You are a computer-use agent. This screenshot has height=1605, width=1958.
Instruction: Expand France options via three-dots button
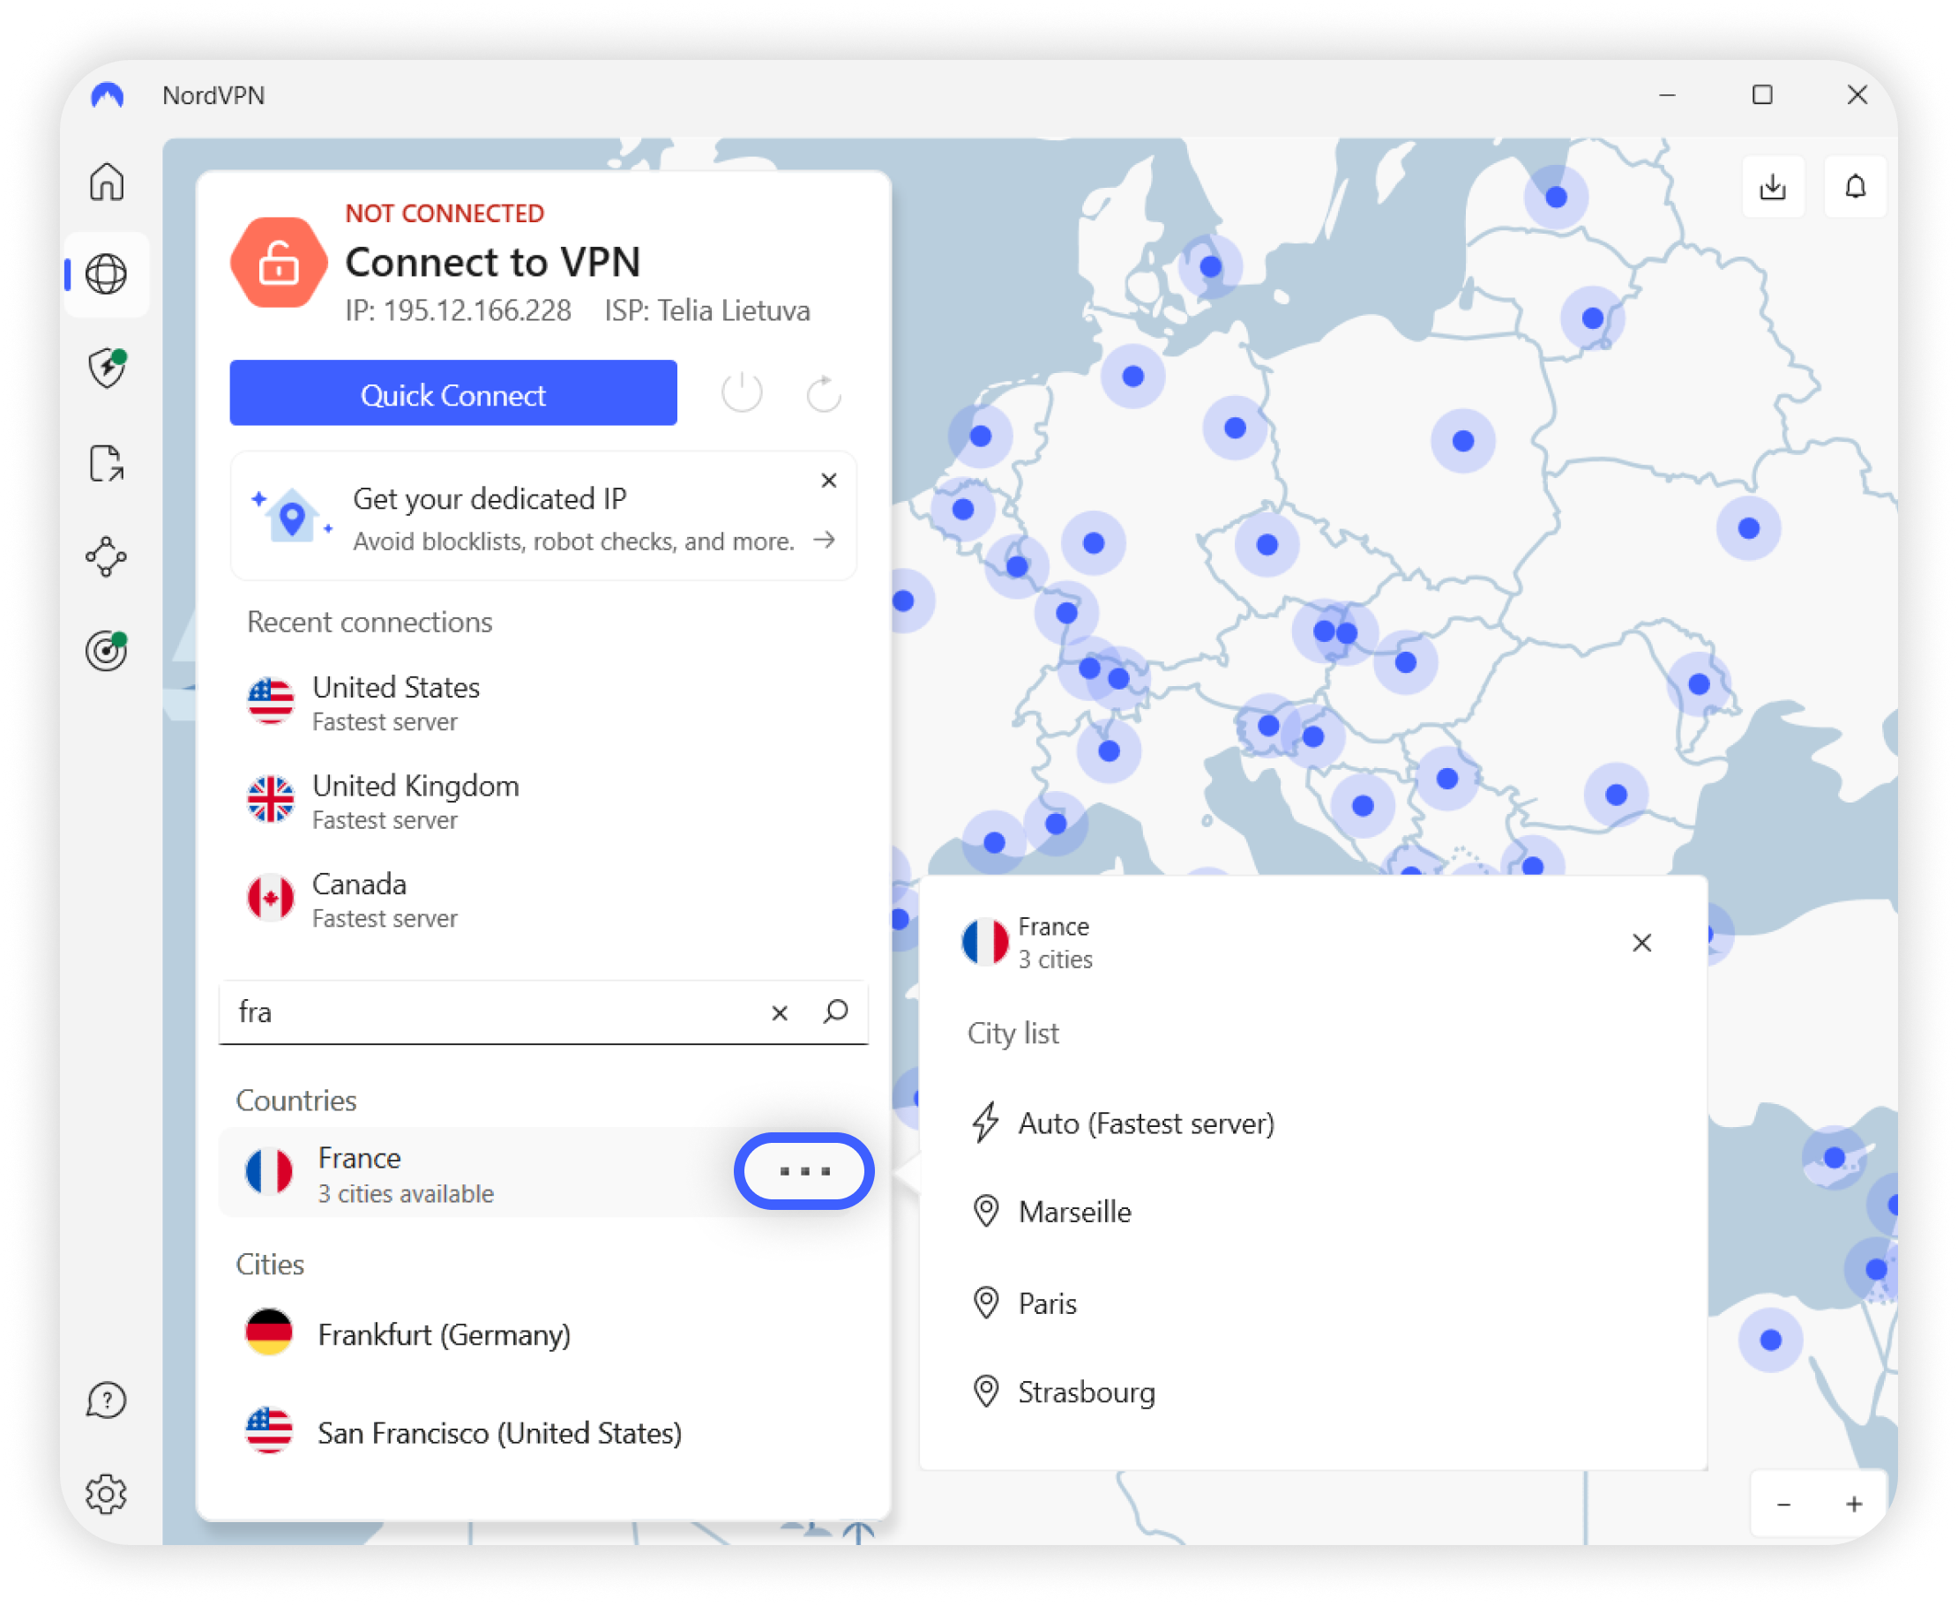coord(803,1170)
